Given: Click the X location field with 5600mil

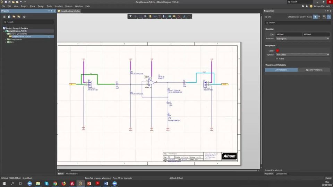Looking at the screenshot, I should point(289,34).
